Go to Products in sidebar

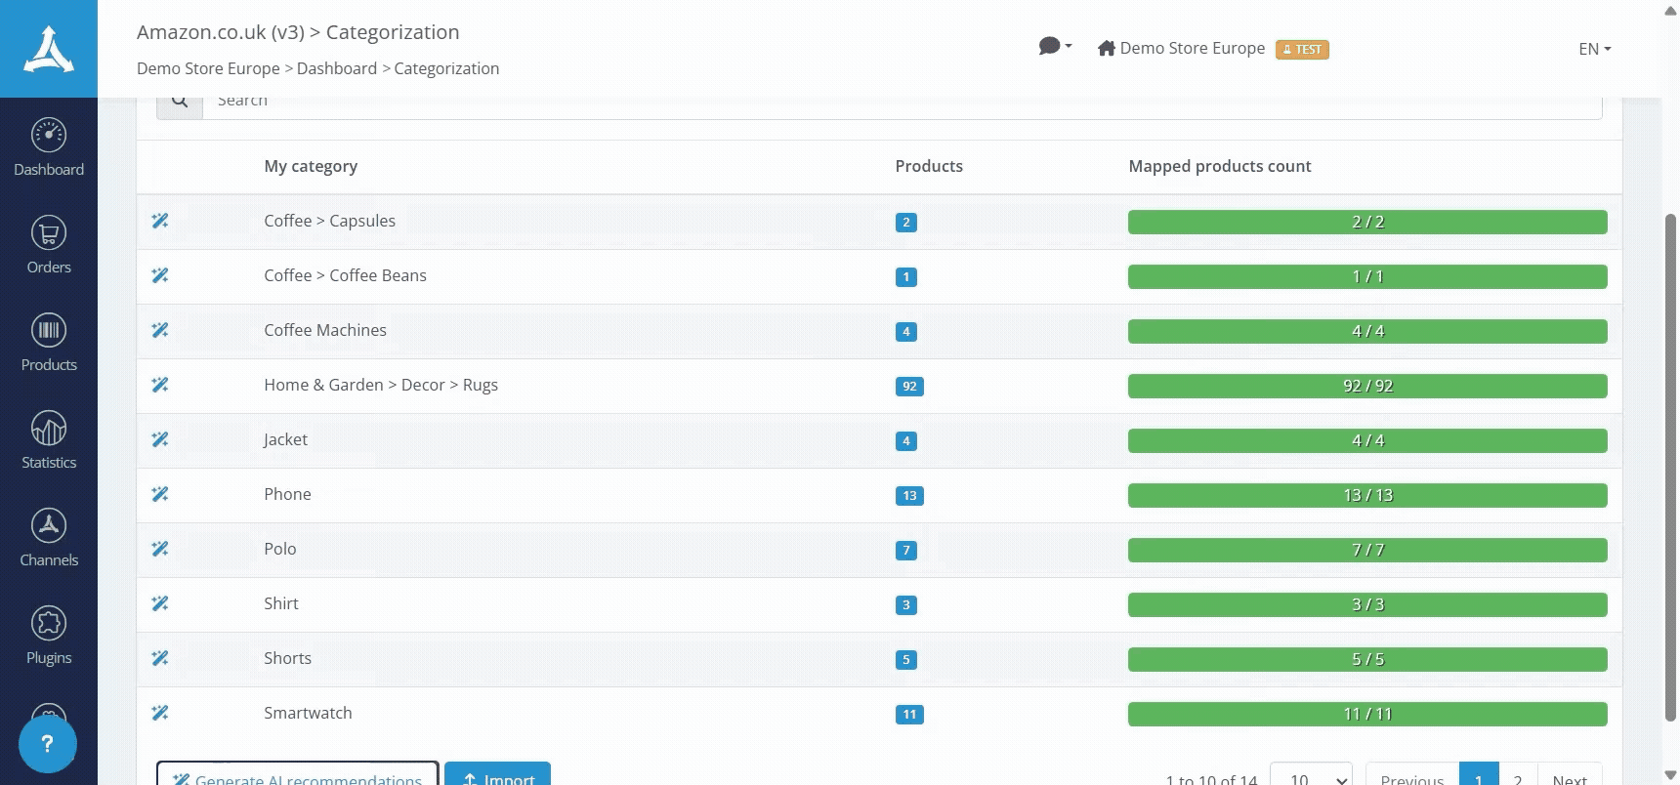click(x=49, y=343)
